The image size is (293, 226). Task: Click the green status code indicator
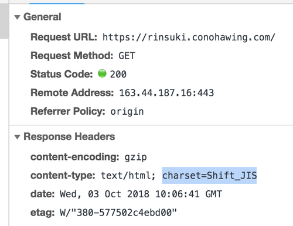pos(102,74)
